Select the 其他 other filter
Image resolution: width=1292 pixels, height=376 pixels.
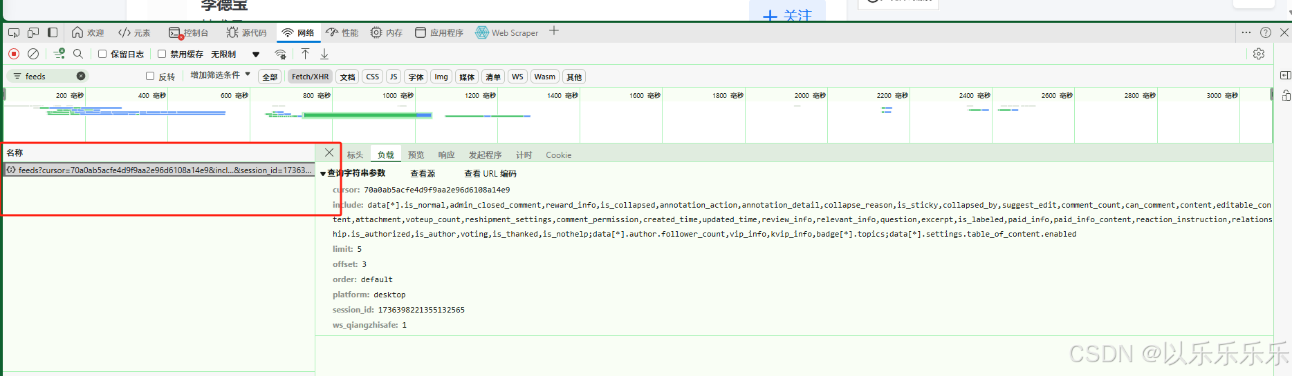tap(574, 77)
